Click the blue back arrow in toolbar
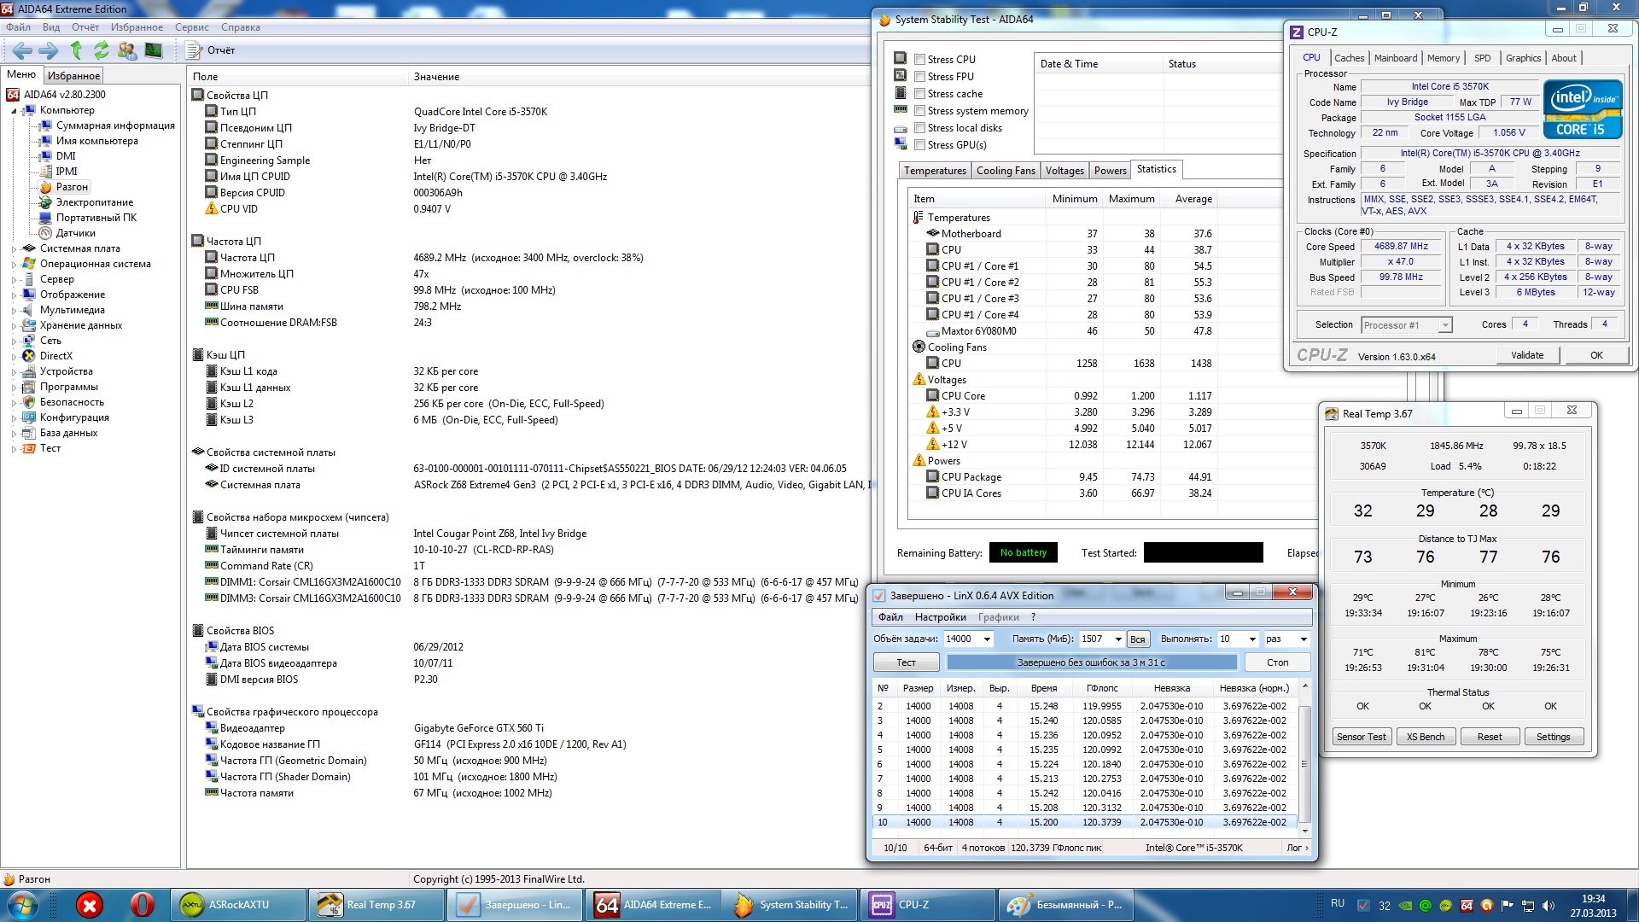The width and height of the screenshot is (1639, 922). 22,50
